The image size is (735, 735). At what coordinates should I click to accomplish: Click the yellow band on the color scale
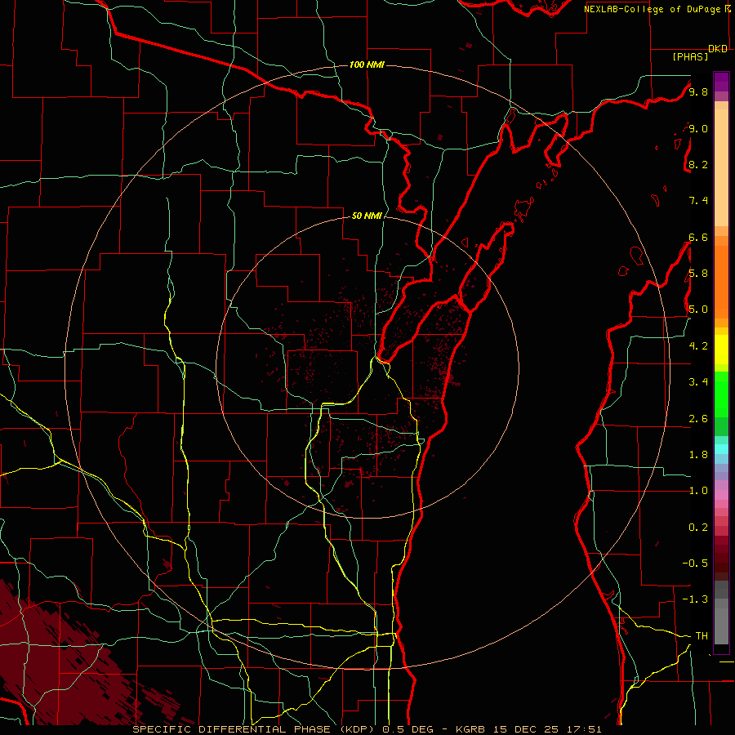click(x=721, y=350)
